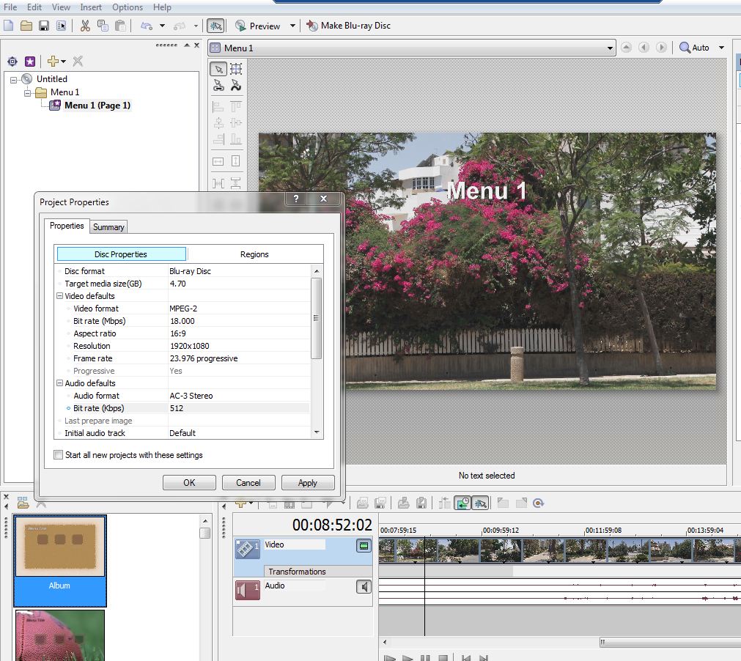
Task: Open the Auto zoom dropdown
Action: click(721, 48)
